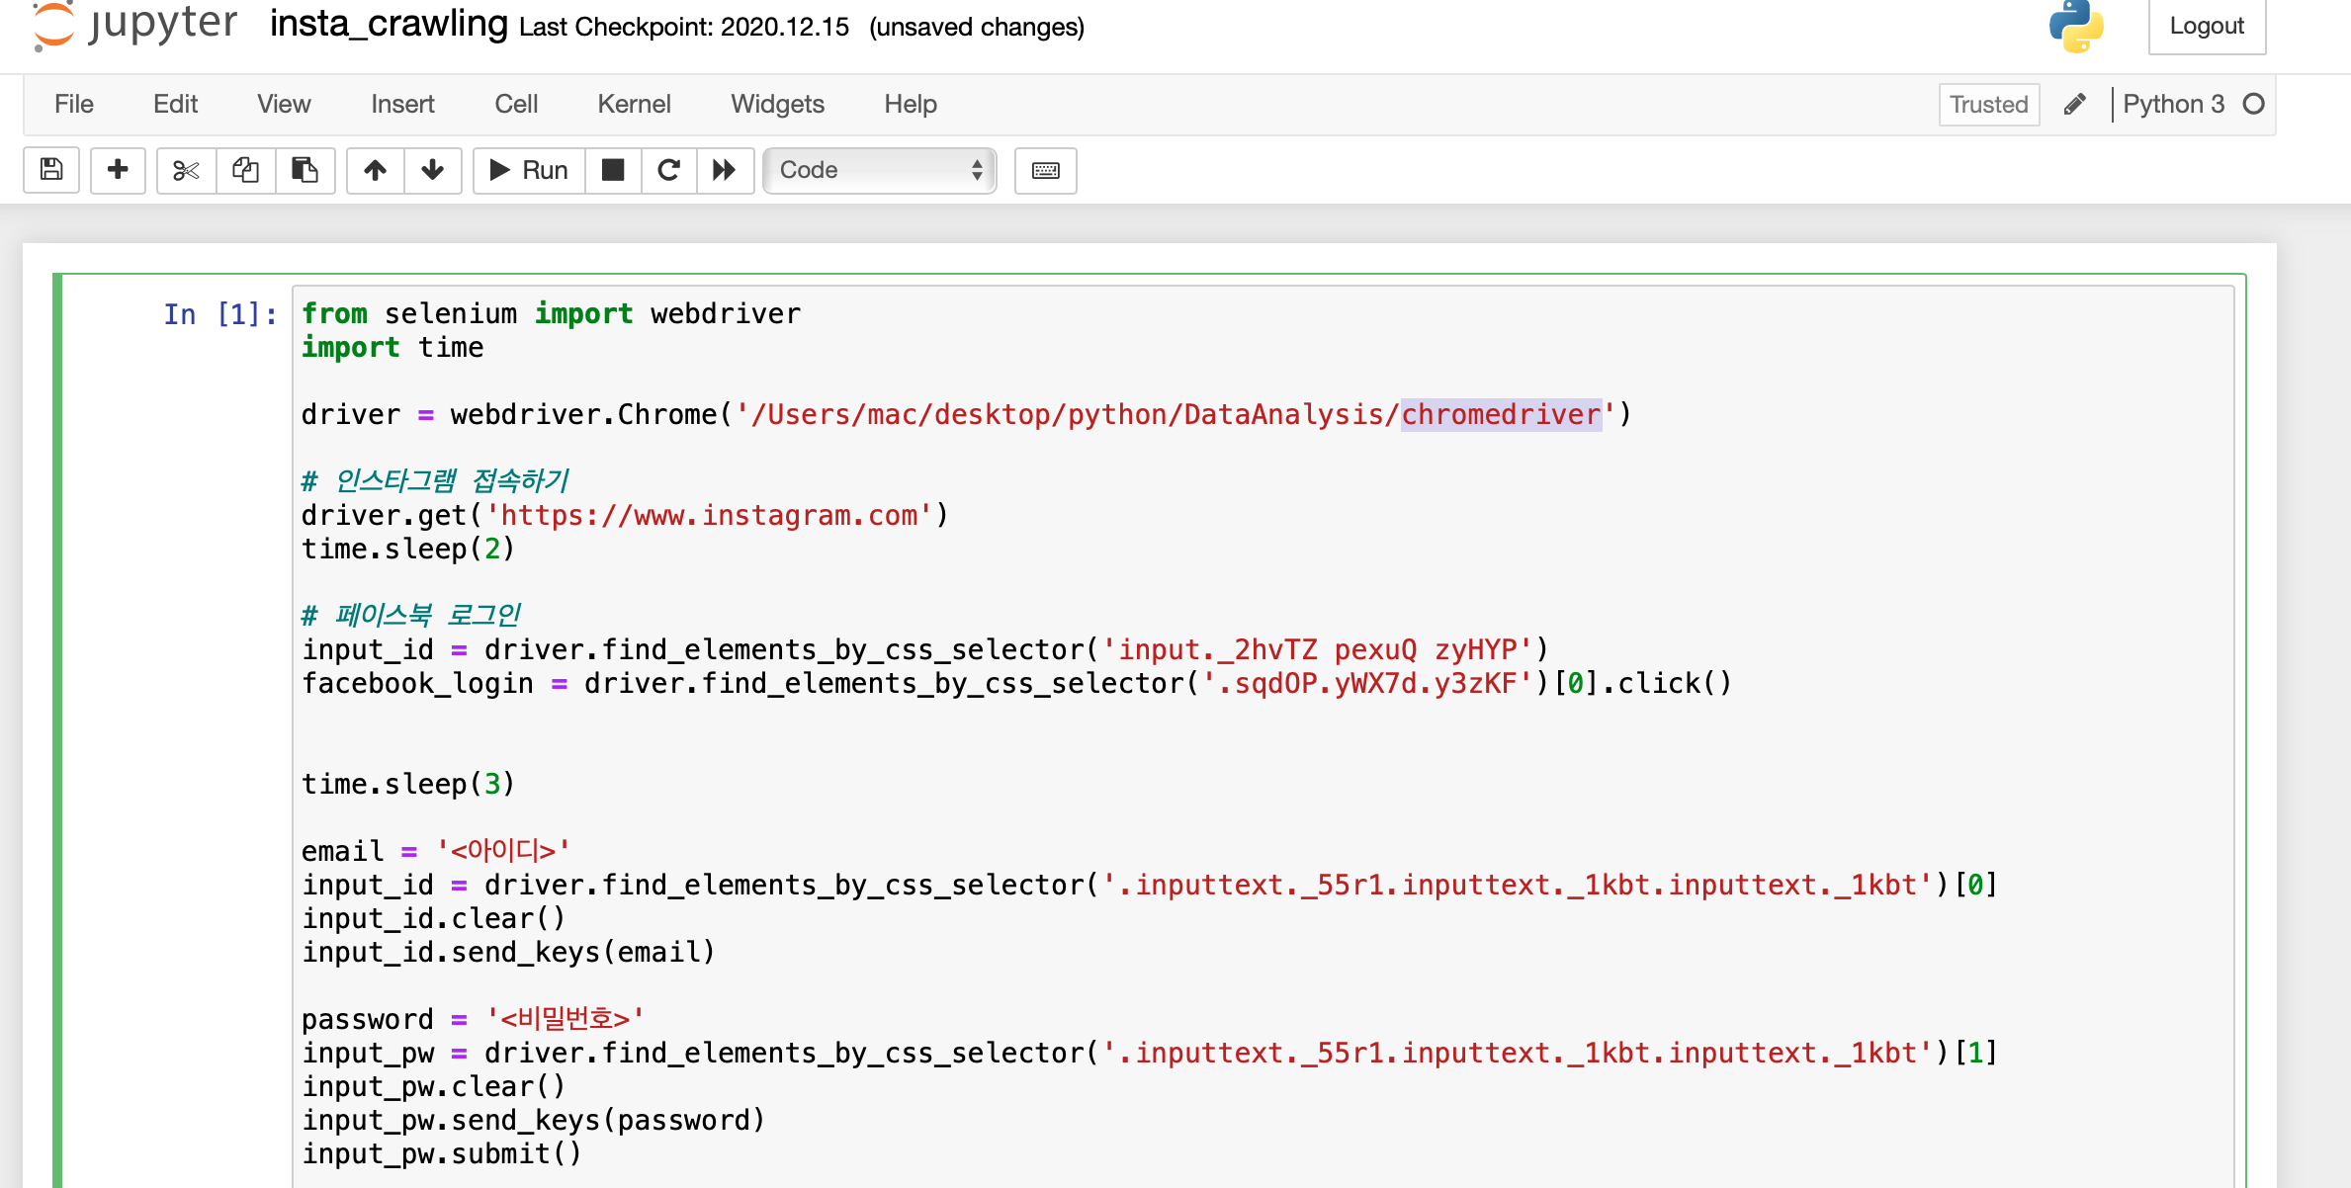Click the (unsaved changes) status text
Screen dimensions: 2351x1188
coord(977,27)
